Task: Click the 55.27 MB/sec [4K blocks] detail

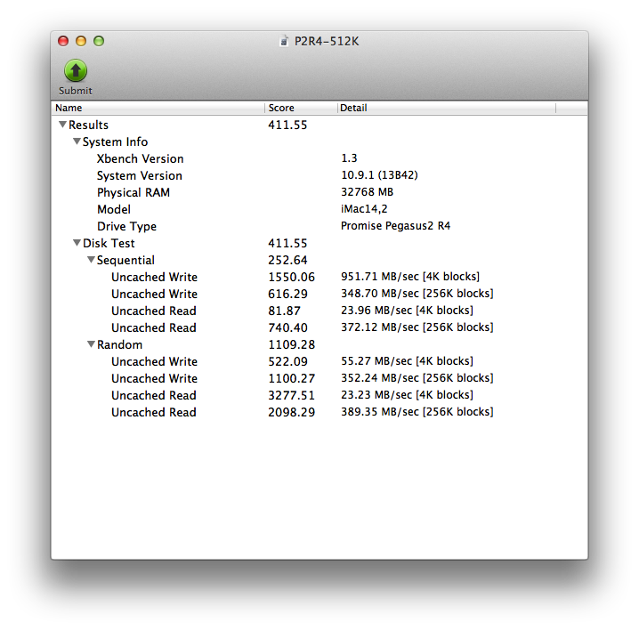Action: pyautogui.click(x=407, y=361)
